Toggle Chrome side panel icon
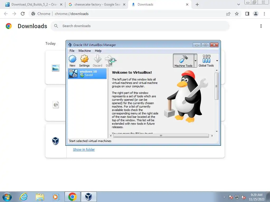Image resolution: width=270 pixels, height=202 pixels. [x=247, y=14]
